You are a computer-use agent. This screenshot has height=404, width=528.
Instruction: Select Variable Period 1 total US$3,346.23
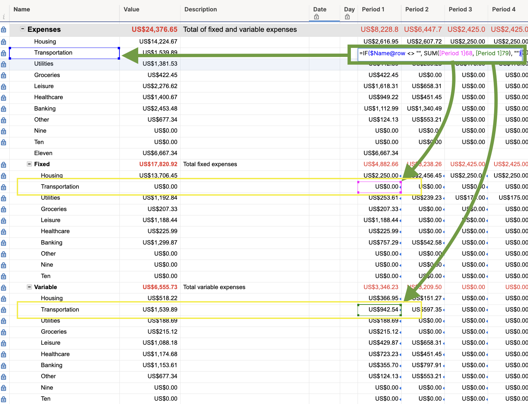pyautogui.click(x=379, y=287)
